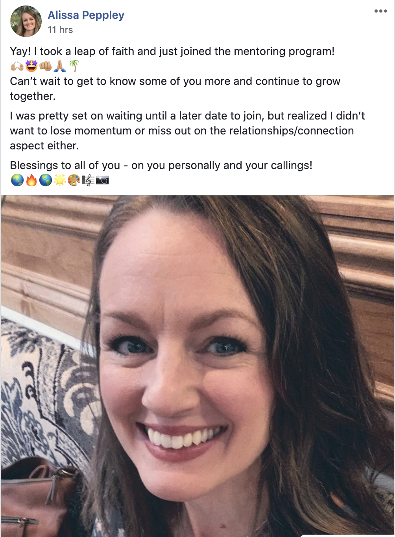Click the fist bump emoji
The image size is (395, 537).
click(x=46, y=66)
